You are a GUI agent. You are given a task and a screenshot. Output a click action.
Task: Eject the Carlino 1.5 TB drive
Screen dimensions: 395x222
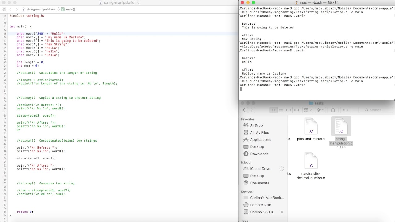tap(282, 212)
